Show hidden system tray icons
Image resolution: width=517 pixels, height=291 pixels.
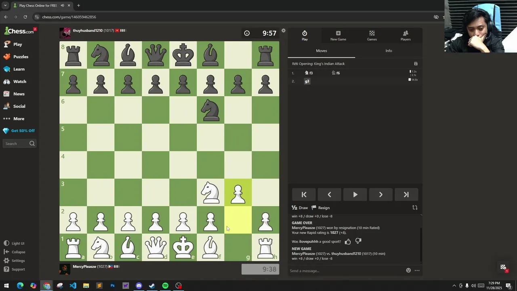[x=454, y=286]
